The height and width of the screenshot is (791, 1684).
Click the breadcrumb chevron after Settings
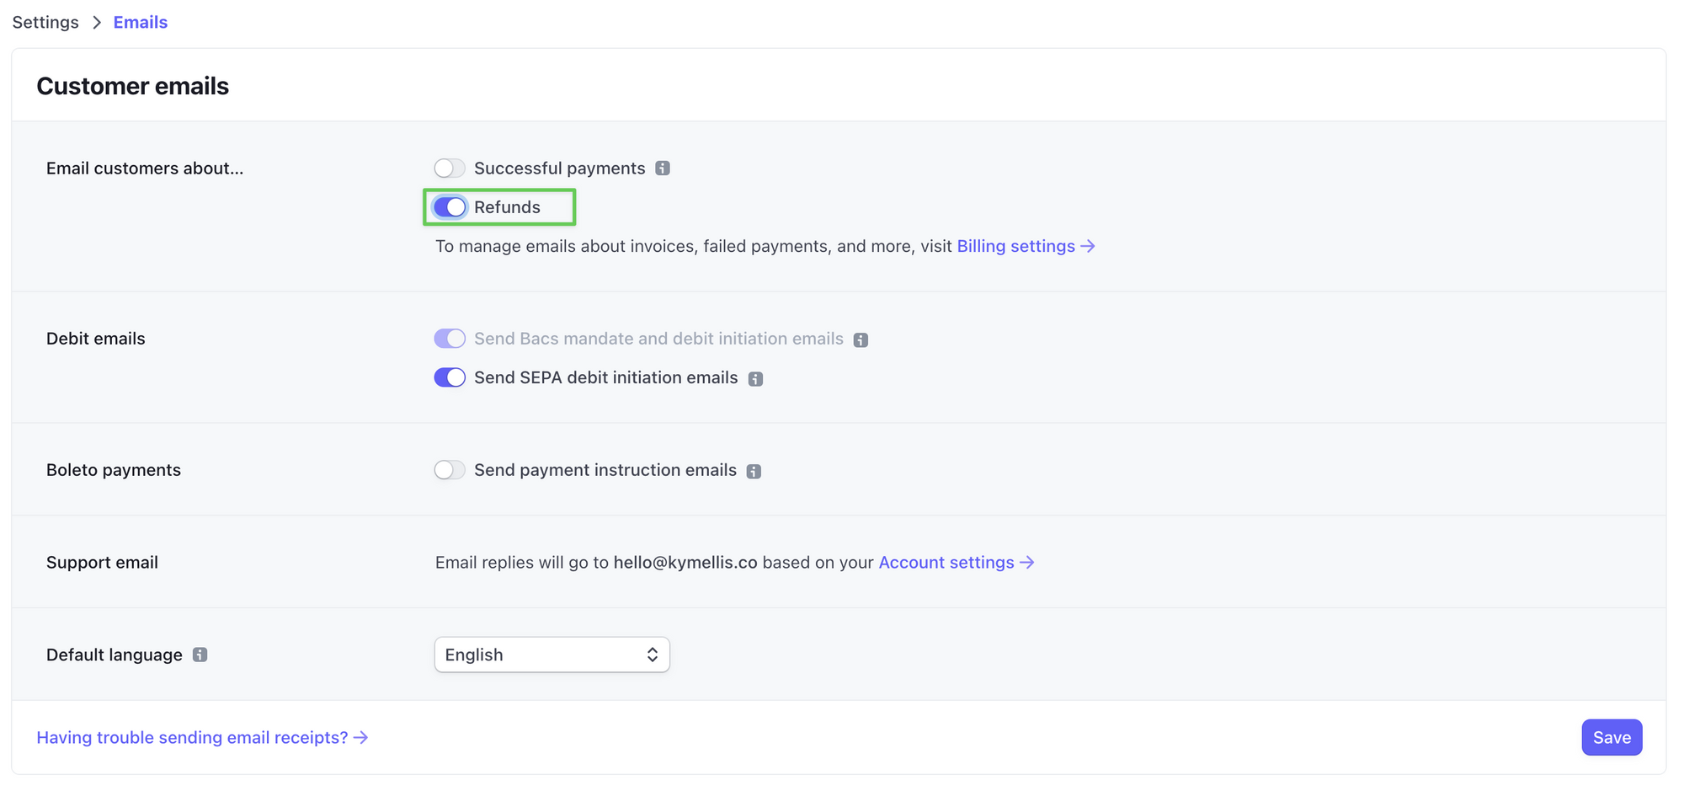97,23
